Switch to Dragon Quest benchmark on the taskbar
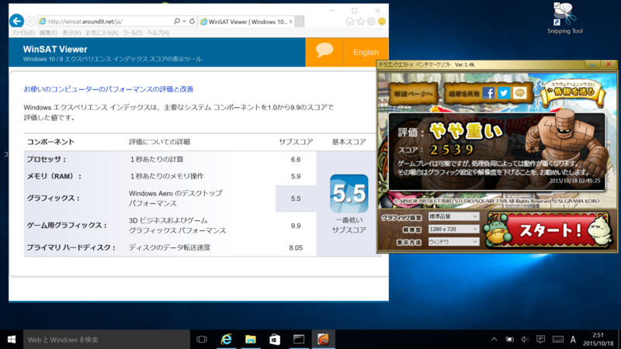Screen dimensions: 621x349 pos(323,340)
